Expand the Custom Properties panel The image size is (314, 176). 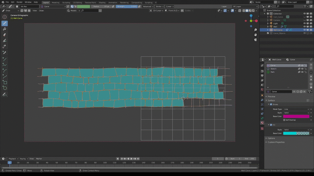pos(276,142)
